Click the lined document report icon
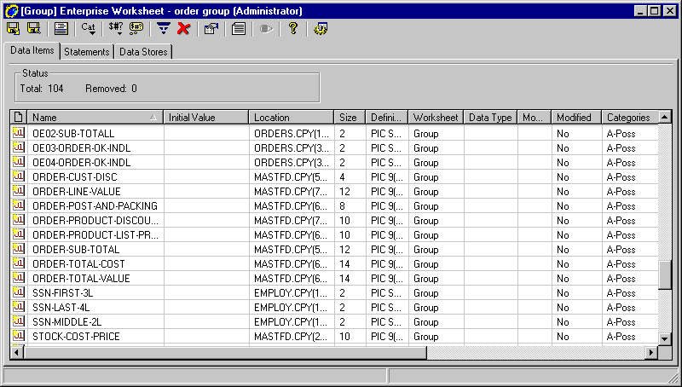Image resolution: width=682 pixels, height=387 pixels. point(239,29)
